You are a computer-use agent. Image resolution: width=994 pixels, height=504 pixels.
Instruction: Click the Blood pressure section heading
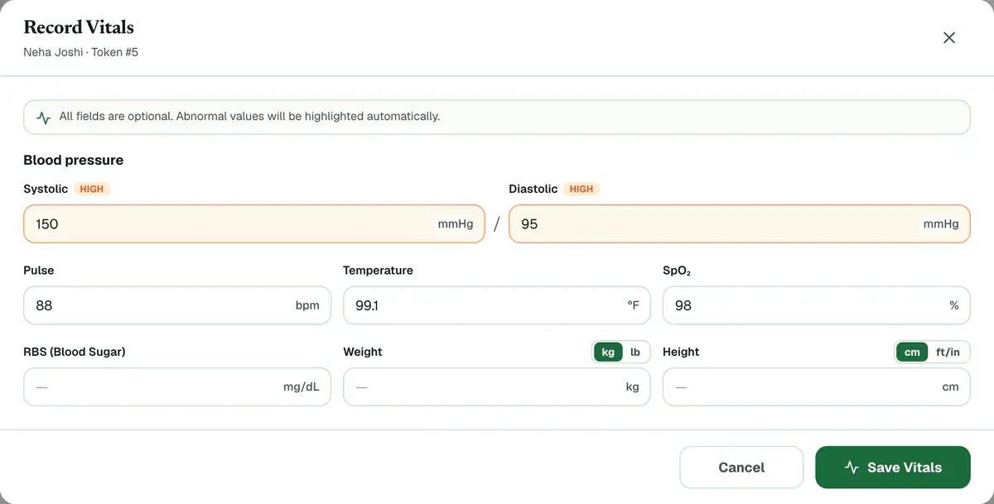tap(74, 160)
